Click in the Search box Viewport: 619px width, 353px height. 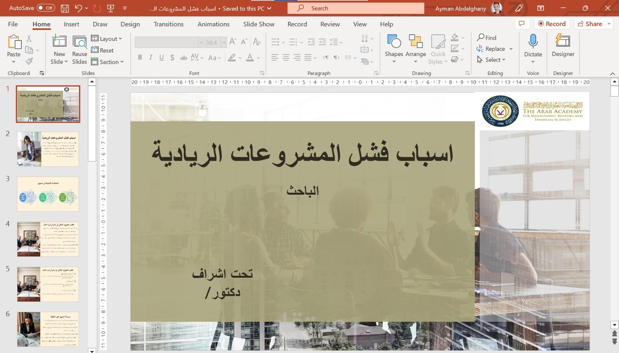[x=356, y=8]
